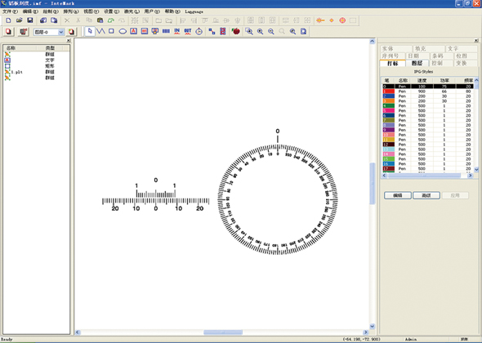Click the save floppy disk icon
Viewport: 482px width, 343px height.
click(29, 20)
